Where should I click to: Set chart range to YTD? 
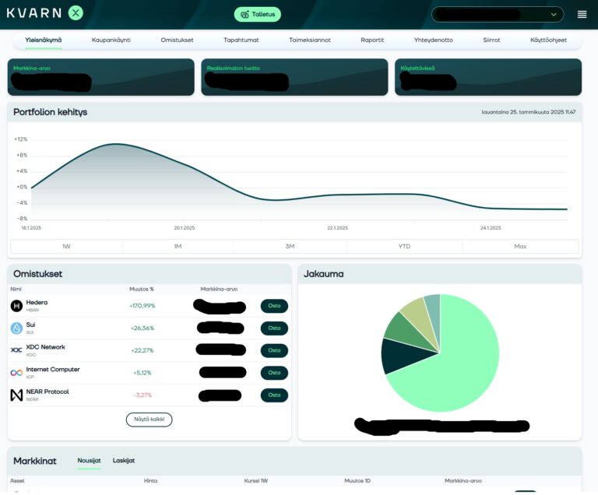click(404, 246)
